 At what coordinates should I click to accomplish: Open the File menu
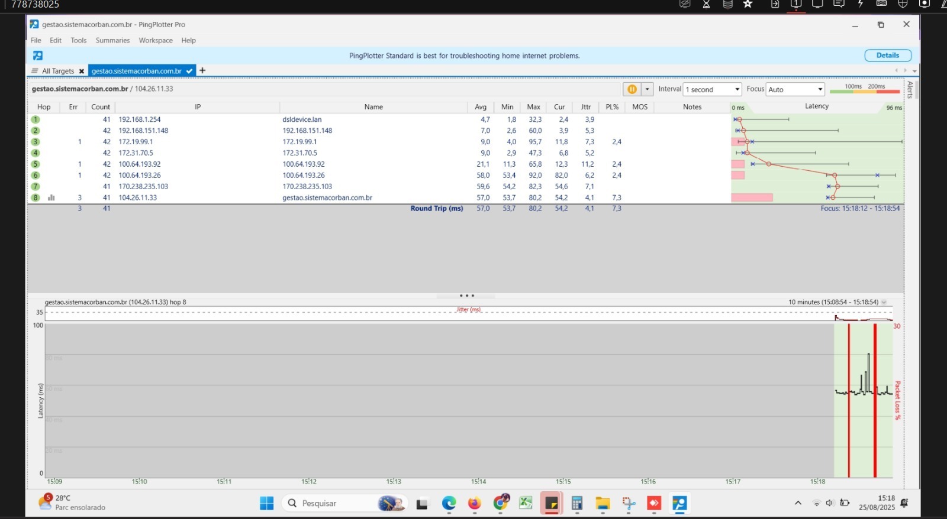(x=36, y=40)
